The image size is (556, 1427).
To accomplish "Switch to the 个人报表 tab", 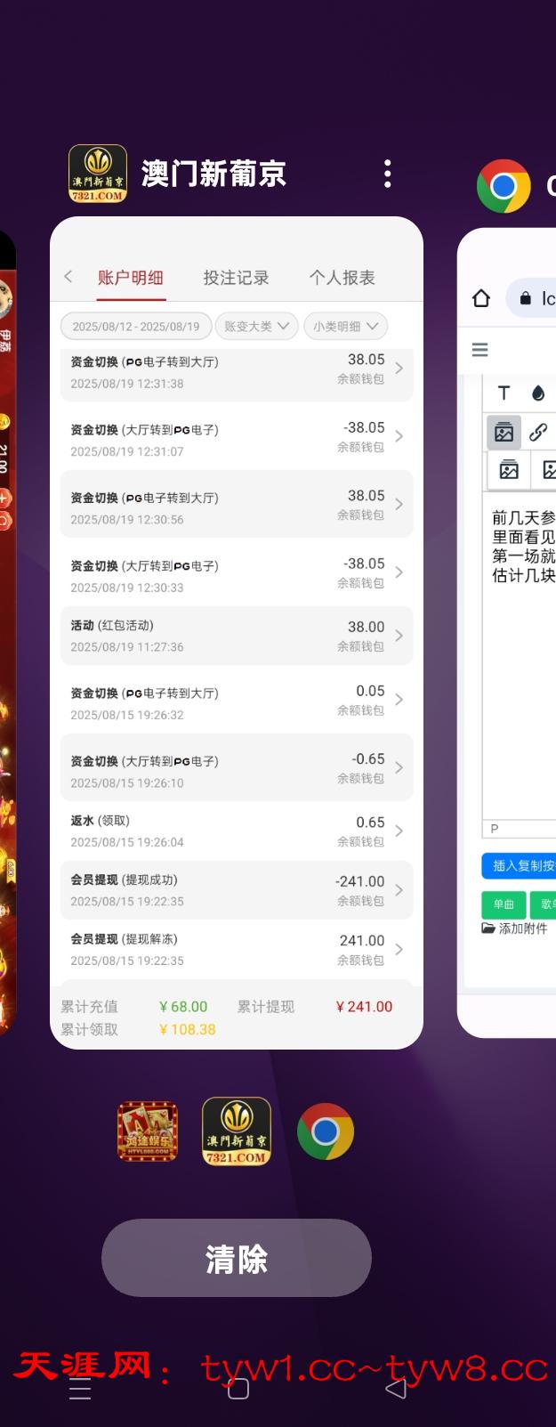I will (342, 278).
